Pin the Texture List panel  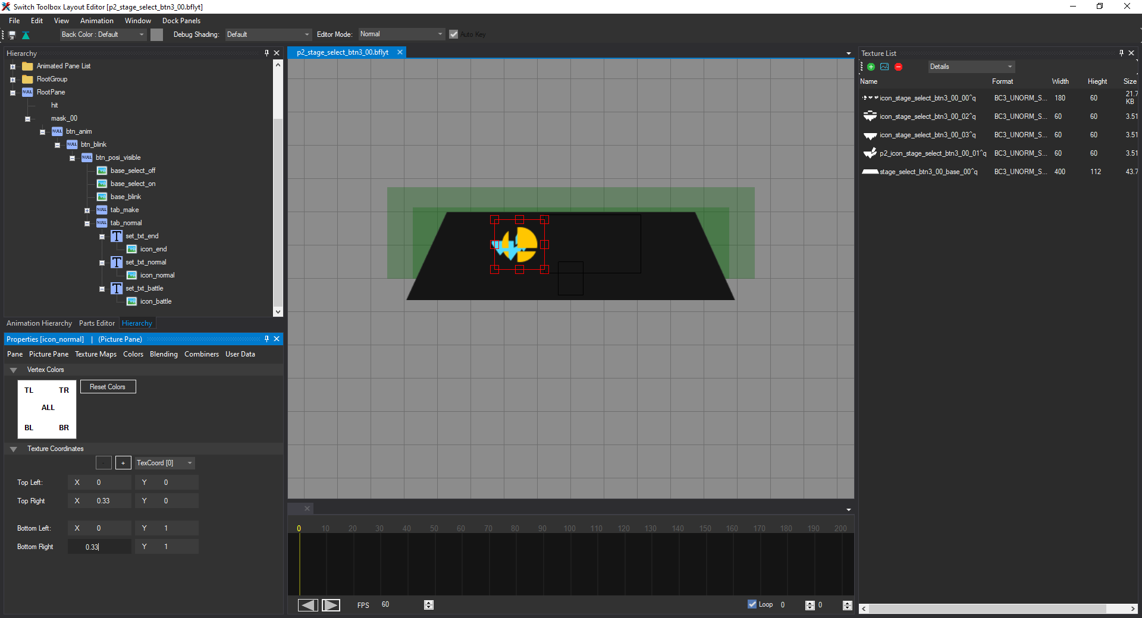click(1121, 53)
